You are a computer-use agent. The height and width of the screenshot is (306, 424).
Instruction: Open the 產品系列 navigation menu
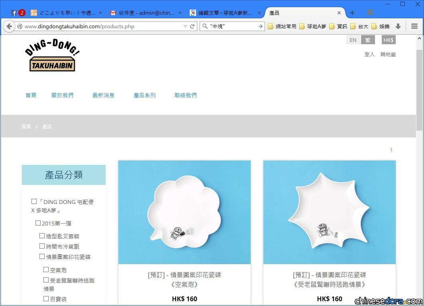point(145,95)
